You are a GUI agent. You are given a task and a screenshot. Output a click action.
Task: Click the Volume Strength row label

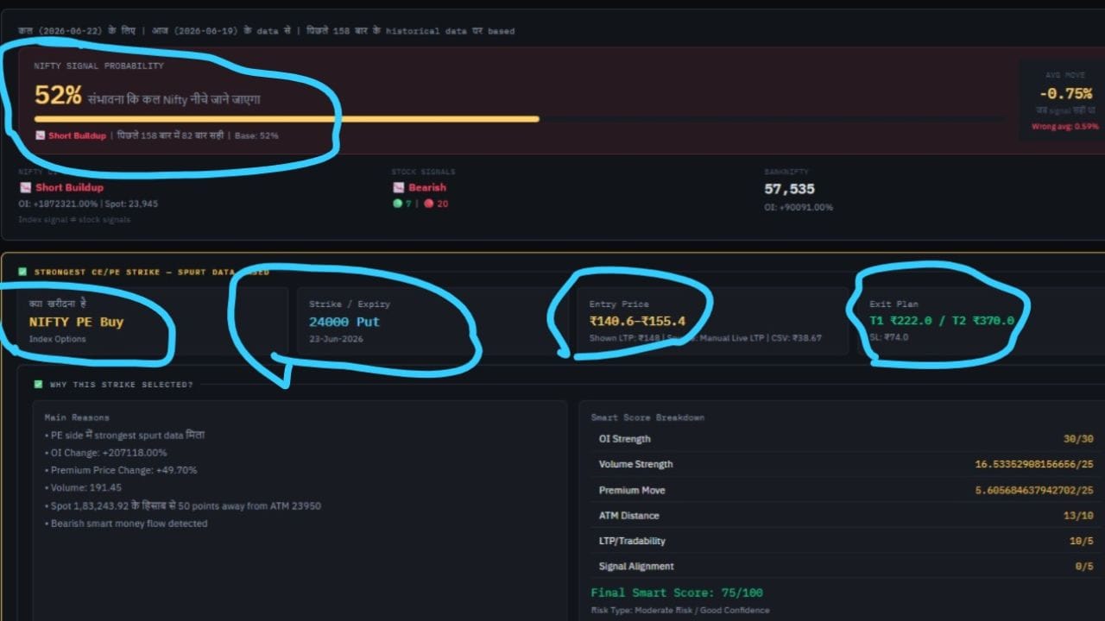635,464
